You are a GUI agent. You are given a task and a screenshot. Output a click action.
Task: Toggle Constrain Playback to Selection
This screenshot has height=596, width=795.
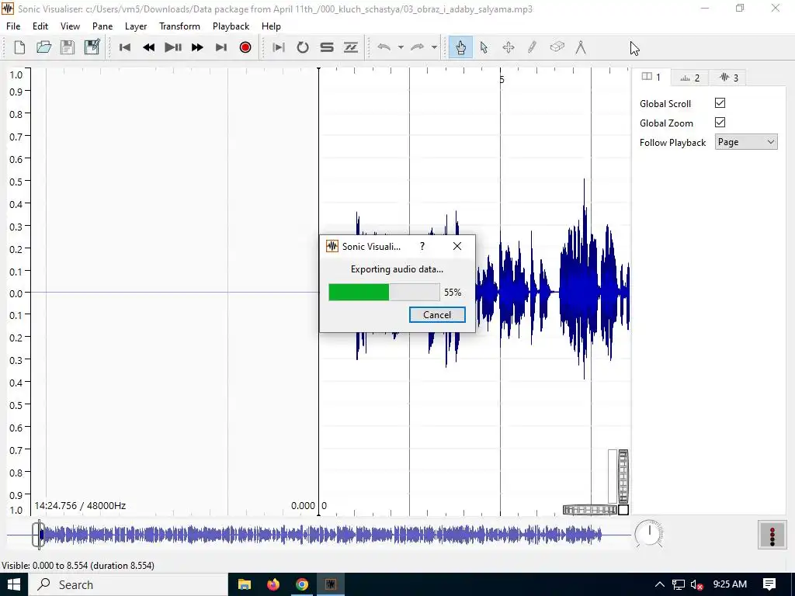pyautogui.click(x=279, y=47)
